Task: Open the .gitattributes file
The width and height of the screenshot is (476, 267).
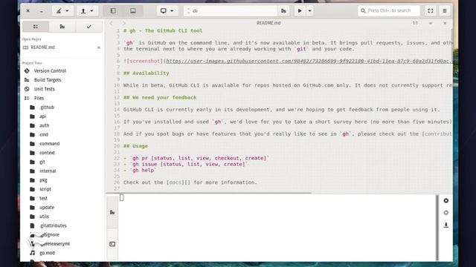Action: [53, 225]
